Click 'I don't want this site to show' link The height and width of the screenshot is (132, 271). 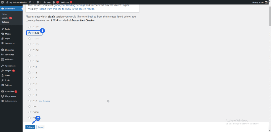pyautogui.click(x=67, y=9)
